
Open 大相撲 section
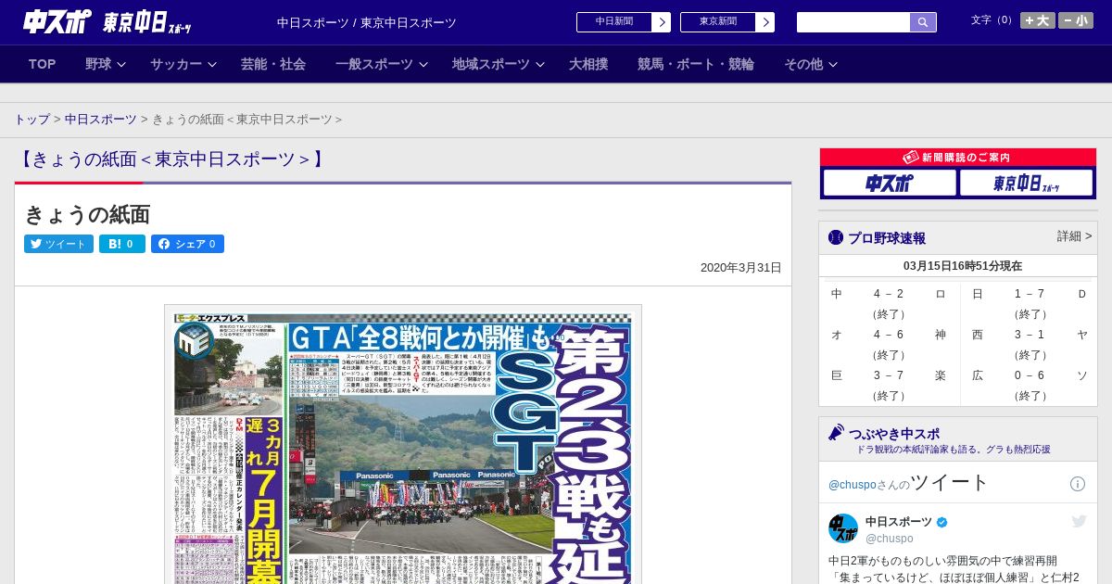[588, 64]
